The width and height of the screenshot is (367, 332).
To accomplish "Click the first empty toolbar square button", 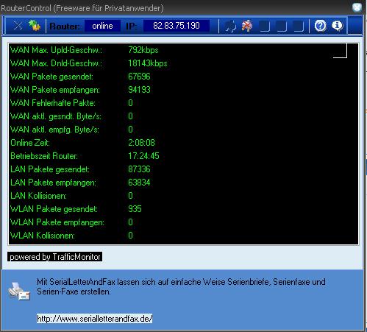I will [264, 26].
